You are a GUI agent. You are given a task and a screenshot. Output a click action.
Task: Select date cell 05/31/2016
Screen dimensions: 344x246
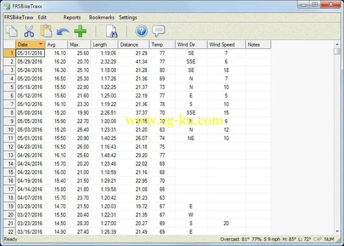pos(30,53)
